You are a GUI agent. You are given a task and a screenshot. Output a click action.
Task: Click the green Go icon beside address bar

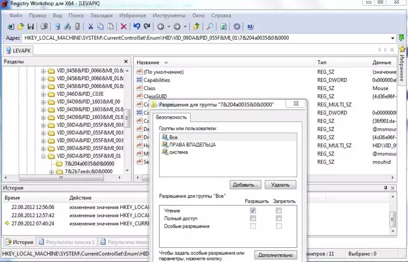[401, 38]
